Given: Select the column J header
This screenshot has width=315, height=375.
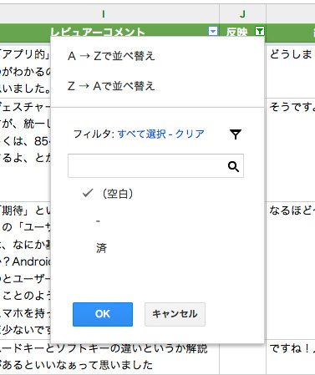Looking at the screenshot, I should tap(242, 14).
